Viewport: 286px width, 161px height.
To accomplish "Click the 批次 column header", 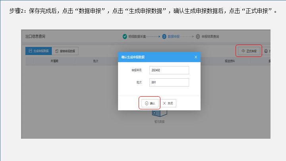I will pos(96,61).
